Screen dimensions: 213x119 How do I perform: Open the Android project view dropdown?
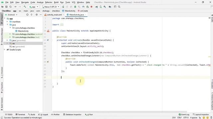11,15
